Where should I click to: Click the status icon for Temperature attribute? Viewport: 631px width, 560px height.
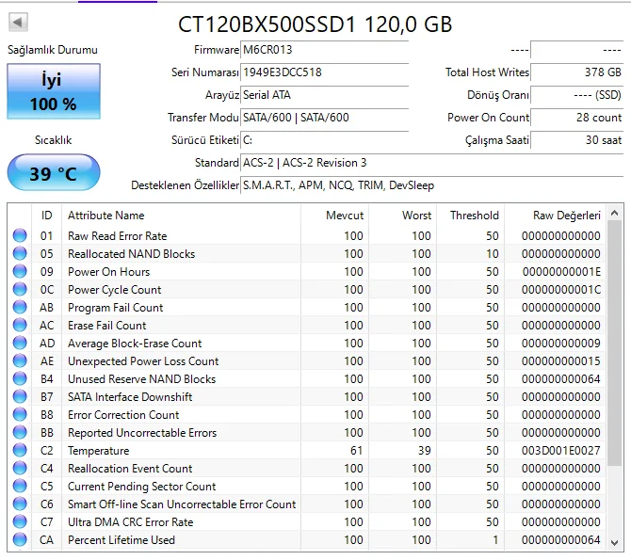click(20, 450)
